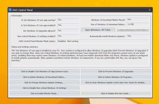
Task: Click the 'Non-critical Windows 10 settings enabled?' value field
Action: [x=68, y=36]
